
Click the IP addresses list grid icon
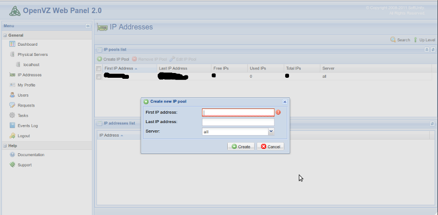[99, 124]
